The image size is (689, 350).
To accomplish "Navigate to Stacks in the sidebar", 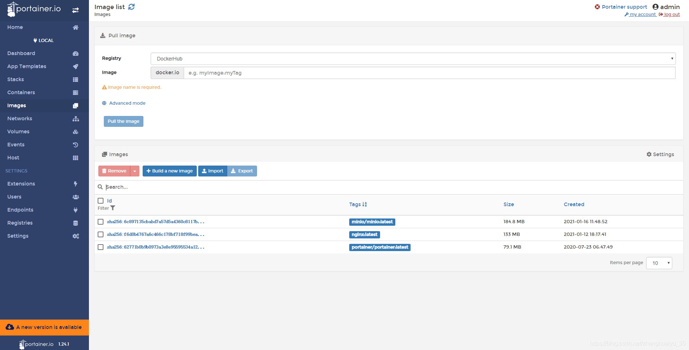I will point(44,80).
